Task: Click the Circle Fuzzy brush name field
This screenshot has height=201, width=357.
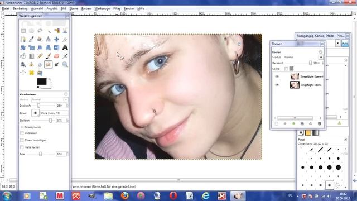Action: tap(54, 113)
